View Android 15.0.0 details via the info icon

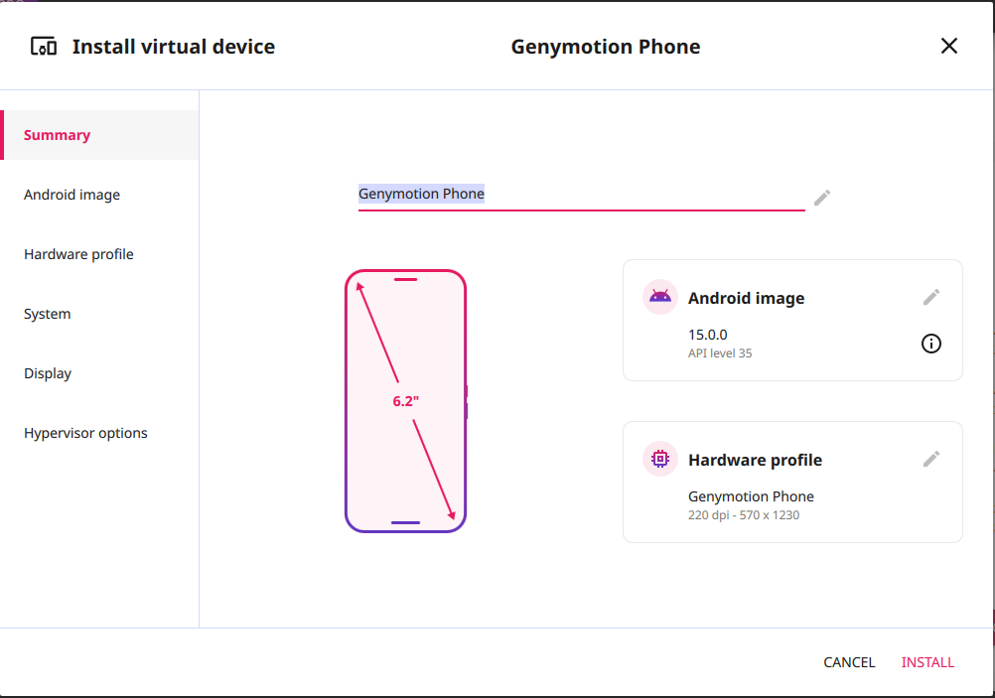[x=930, y=343]
